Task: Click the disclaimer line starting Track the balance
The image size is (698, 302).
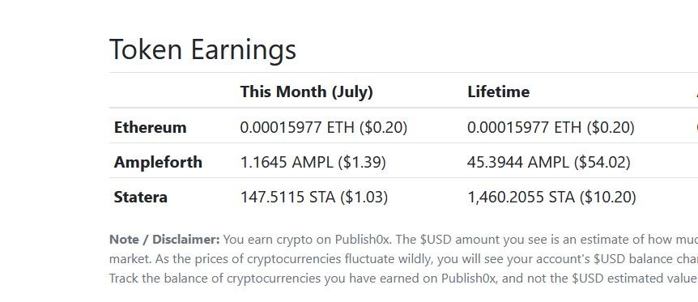Action: click(x=403, y=279)
